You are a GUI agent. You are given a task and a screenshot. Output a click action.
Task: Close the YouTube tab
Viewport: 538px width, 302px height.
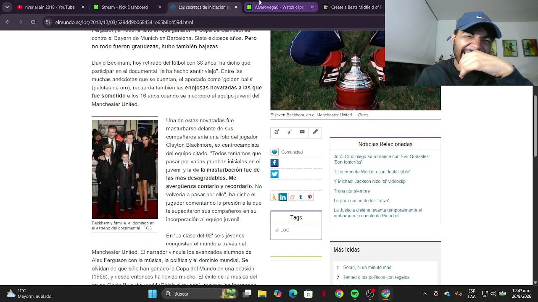click(x=83, y=7)
